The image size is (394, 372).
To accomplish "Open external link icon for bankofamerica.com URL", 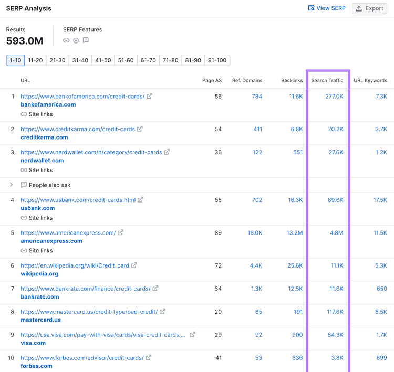I will tap(150, 96).
